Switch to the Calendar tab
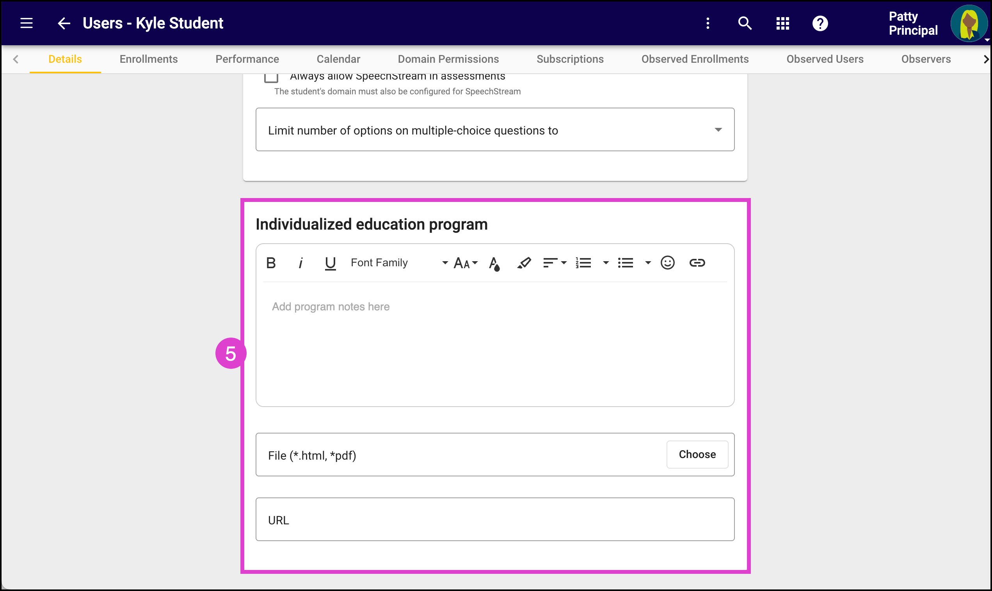This screenshot has height=591, width=992. tap(338, 59)
